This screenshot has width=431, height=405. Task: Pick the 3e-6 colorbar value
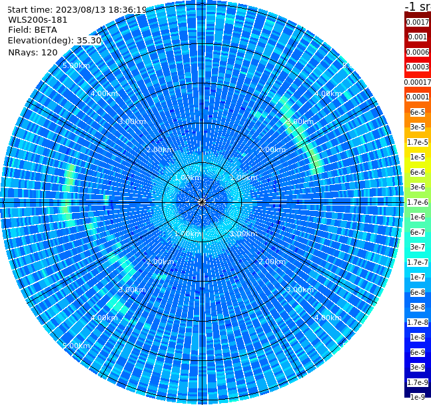tap(418, 187)
